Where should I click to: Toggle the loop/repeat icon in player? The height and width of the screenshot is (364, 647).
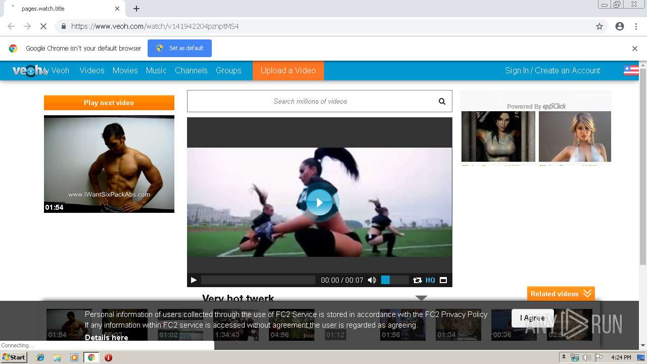pos(417,280)
